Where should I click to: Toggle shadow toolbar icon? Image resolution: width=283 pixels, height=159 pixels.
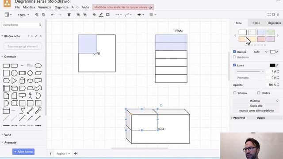[x=108, y=15]
